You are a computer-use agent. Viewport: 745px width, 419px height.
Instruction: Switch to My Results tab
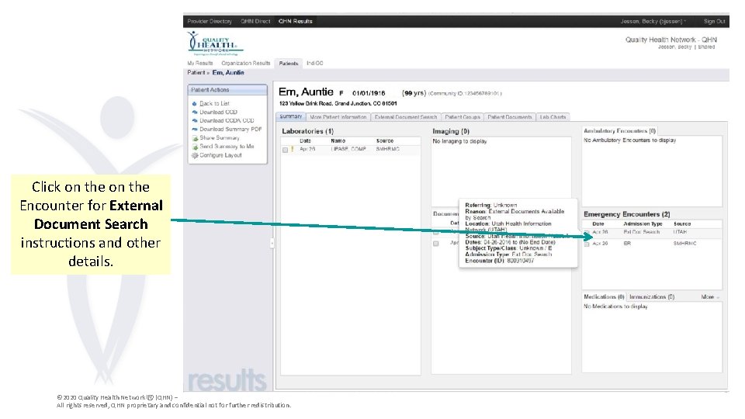coord(200,63)
